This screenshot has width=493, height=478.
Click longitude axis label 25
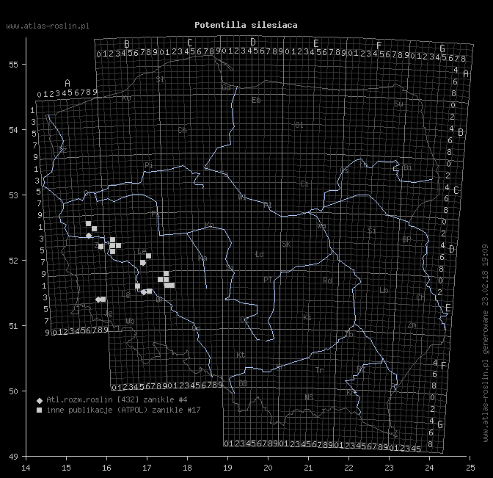point(470,468)
